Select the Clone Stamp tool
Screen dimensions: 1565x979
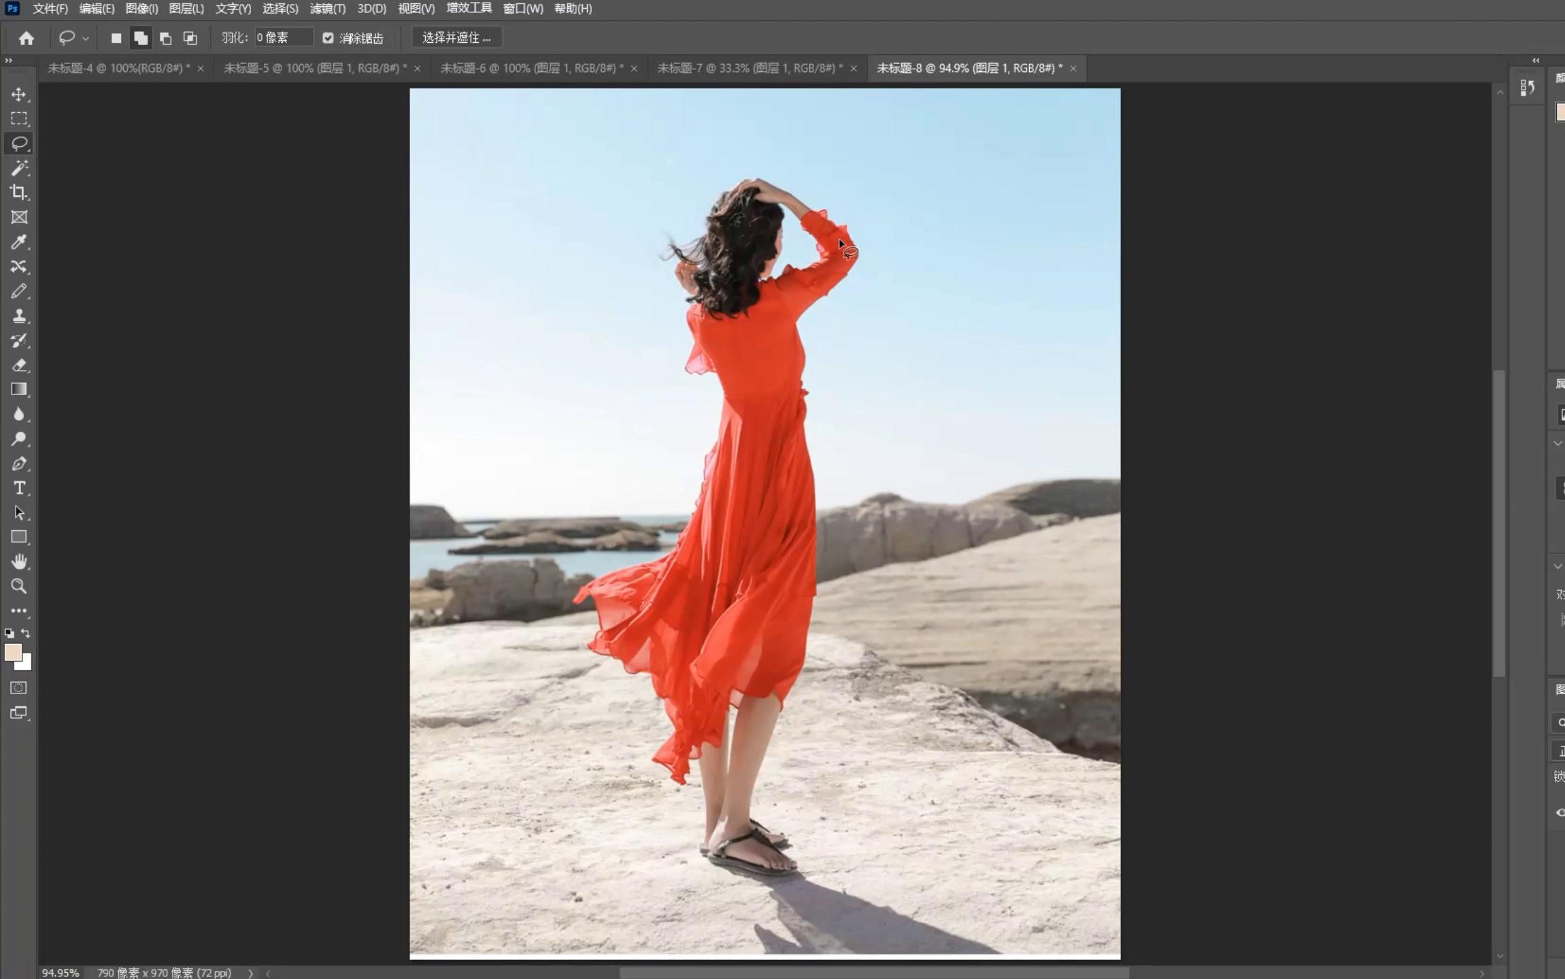pyautogui.click(x=19, y=316)
